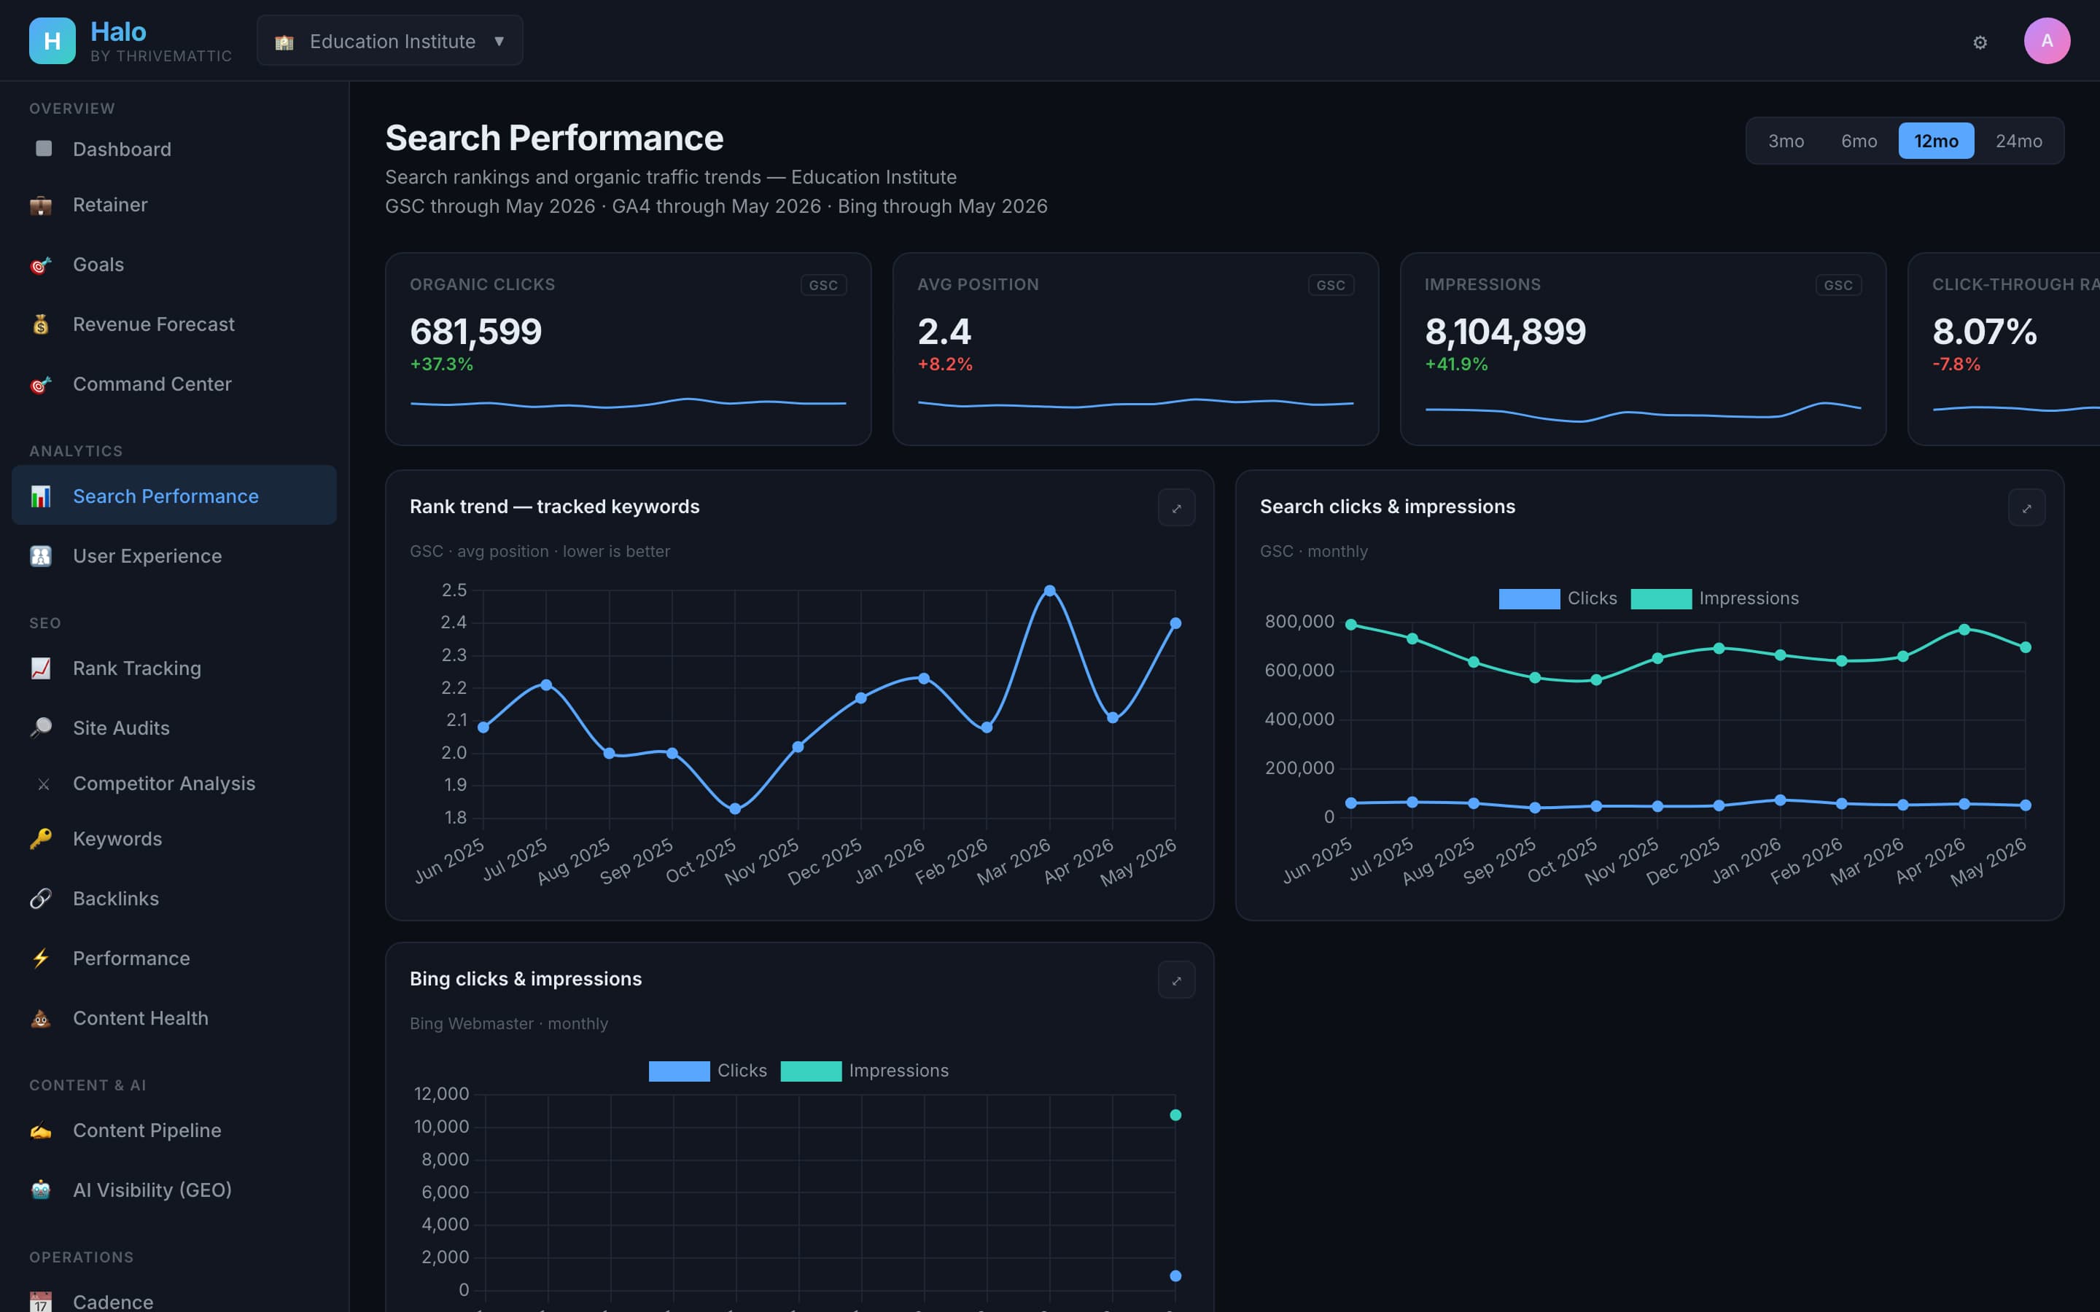
Task: Go to Backlinks
Action: pyautogui.click(x=174, y=899)
